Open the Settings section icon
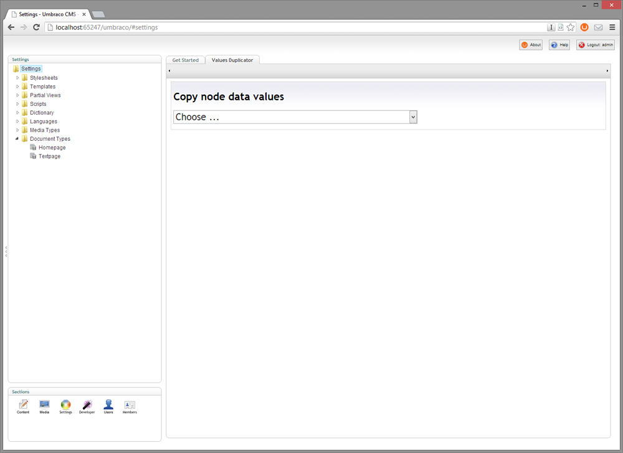The image size is (623, 453). pyautogui.click(x=65, y=405)
